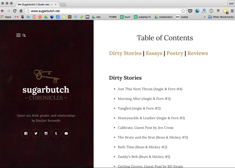This screenshot has height=168, width=235.
Task: Open the YouTube social icon
Action: tap(66, 133)
